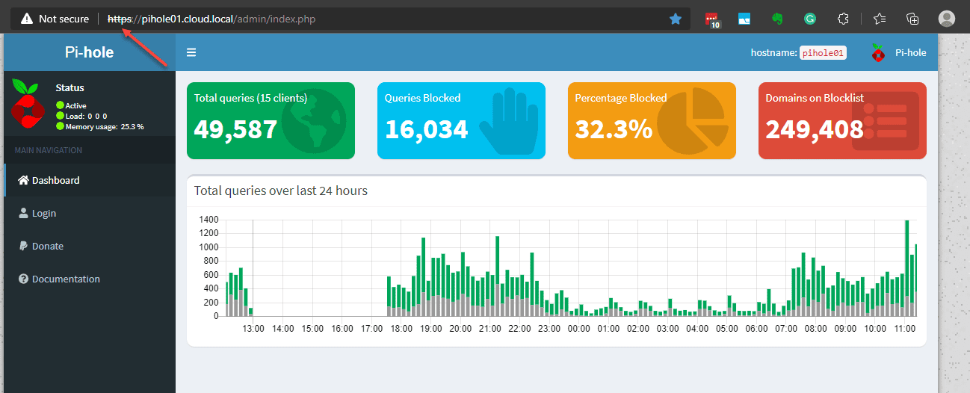The width and height of the screenshot is (970, 393).
Task: Toggle the sidebar with the hamburger icon
Action: click(191, 52)
